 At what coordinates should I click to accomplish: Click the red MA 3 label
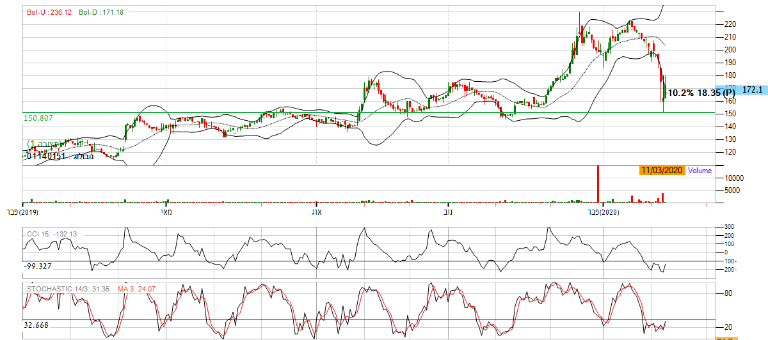[x=136, y=289]
